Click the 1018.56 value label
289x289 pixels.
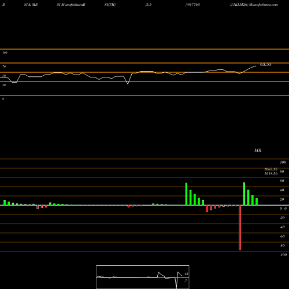coord(271,173)
